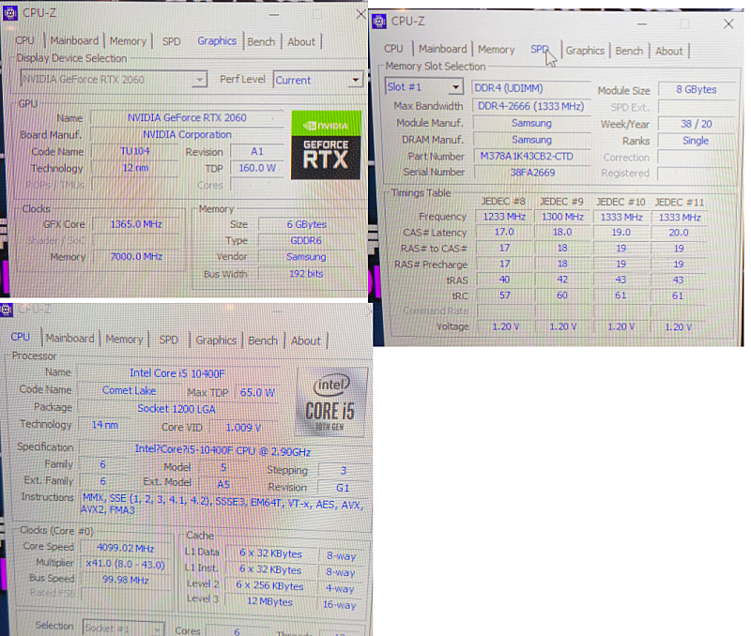
Task: Open the Memory tab in the SPD window
Action: click(496, 50)
